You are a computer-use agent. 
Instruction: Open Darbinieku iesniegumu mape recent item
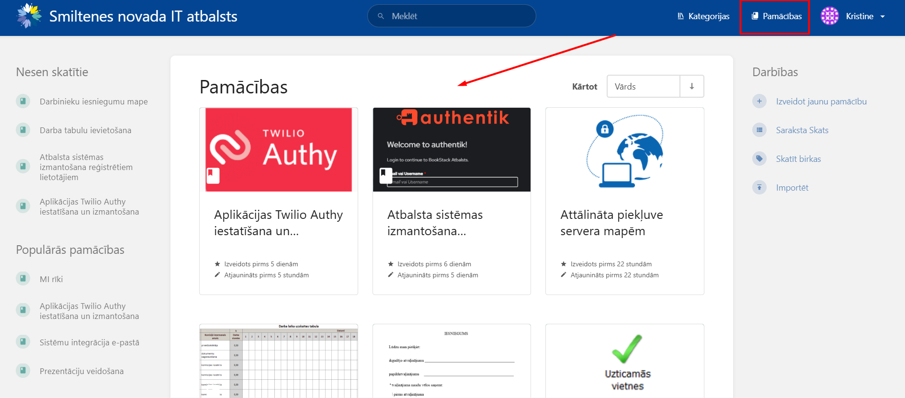(x=93, y=102)
